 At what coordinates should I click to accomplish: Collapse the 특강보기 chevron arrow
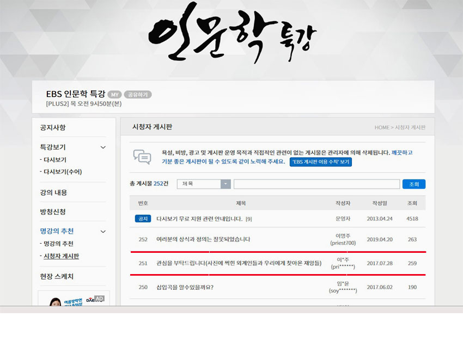click(103, 147)
